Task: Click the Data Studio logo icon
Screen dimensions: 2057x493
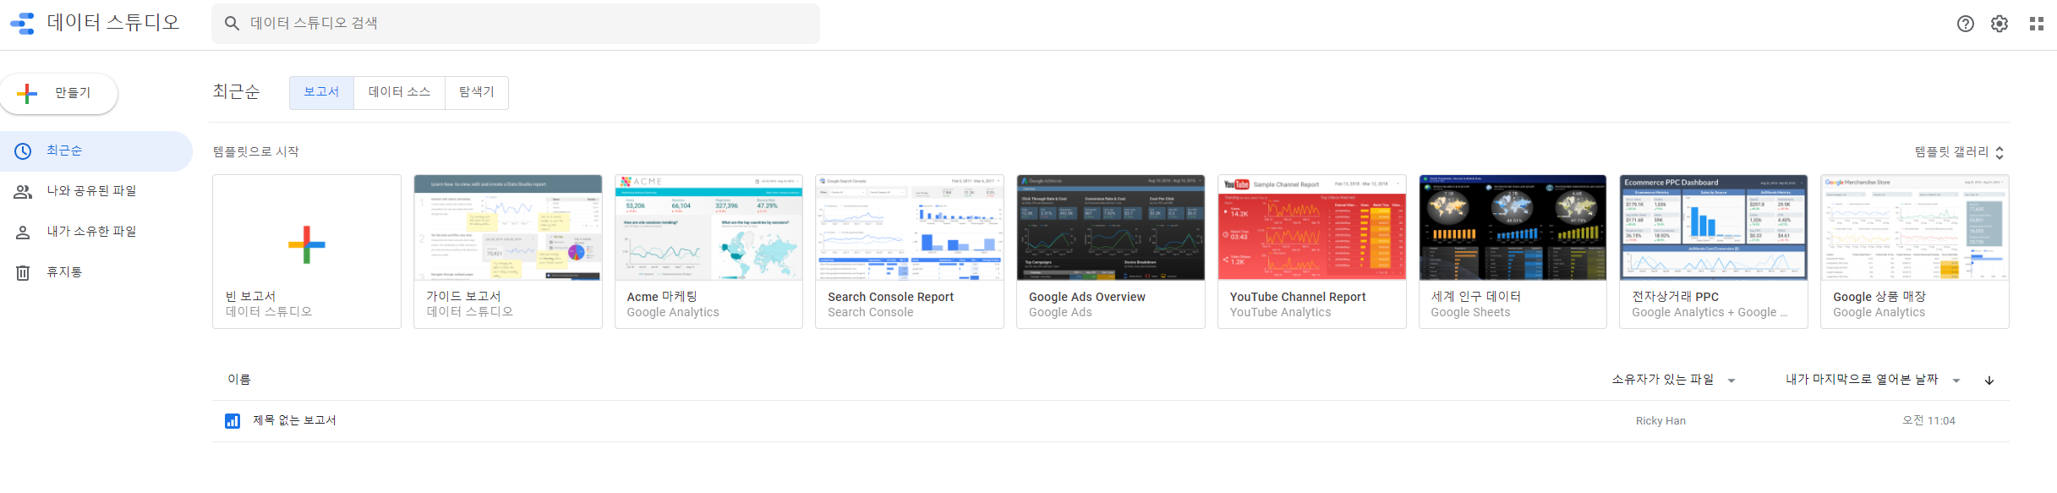Action: [x=22, y=24]
